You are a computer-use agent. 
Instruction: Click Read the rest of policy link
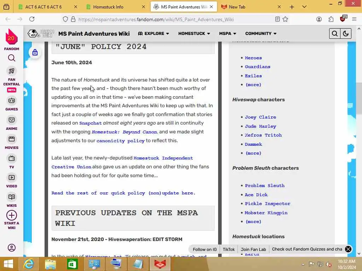tap(123, 193)
